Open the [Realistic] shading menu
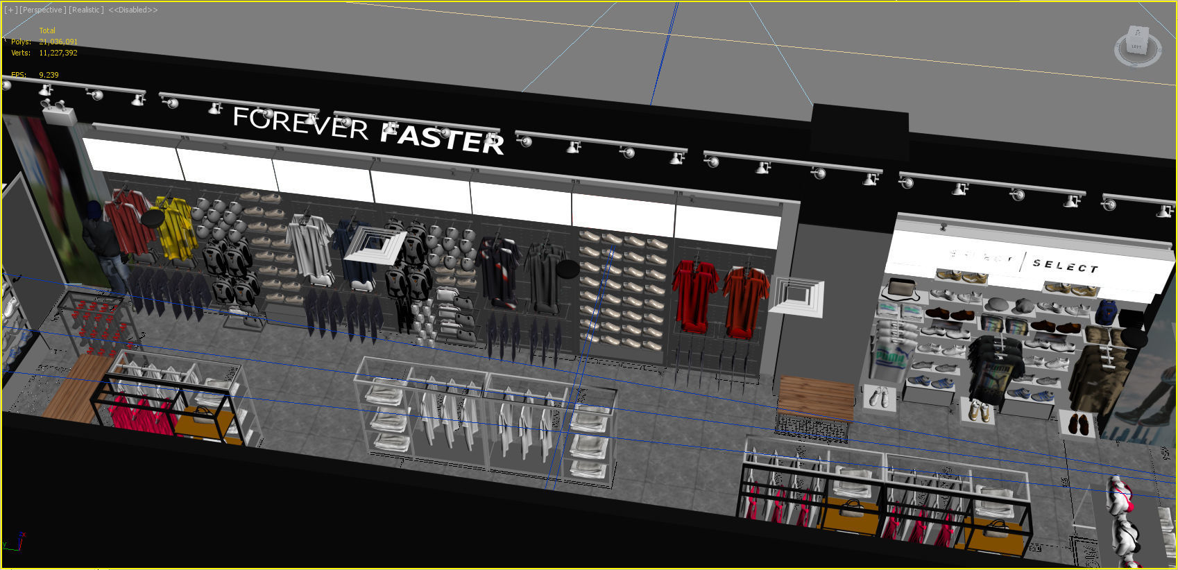This screenshot has height=570, width=1178. point(86,10)
